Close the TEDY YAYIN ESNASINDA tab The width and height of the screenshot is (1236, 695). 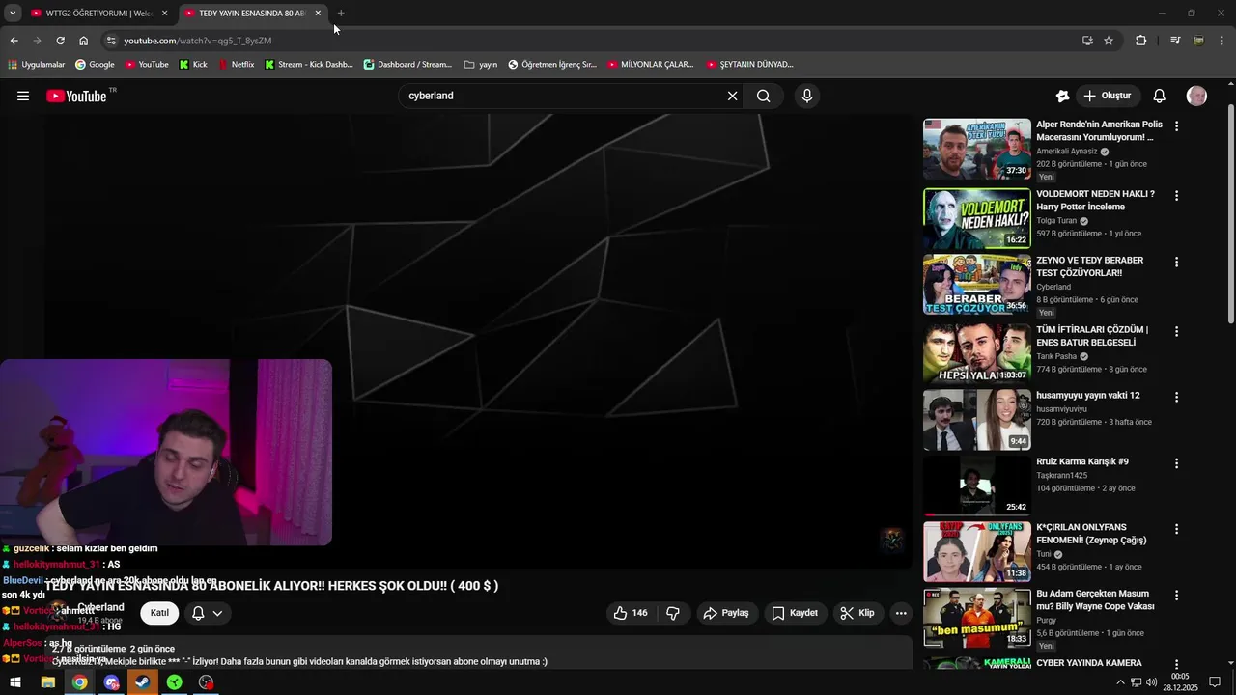point(318,14)
